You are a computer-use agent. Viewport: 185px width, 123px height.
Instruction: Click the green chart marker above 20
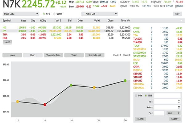click(x=125, y=81)
